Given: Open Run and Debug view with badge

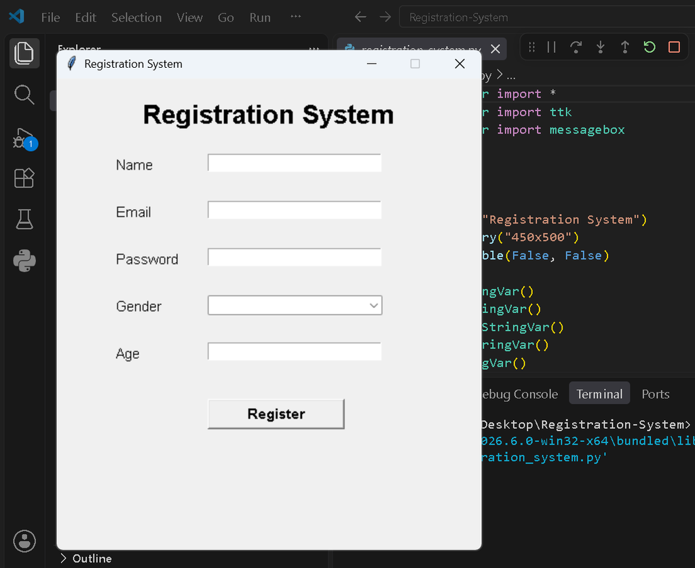Looking at the screenshot, I should 24,138.
